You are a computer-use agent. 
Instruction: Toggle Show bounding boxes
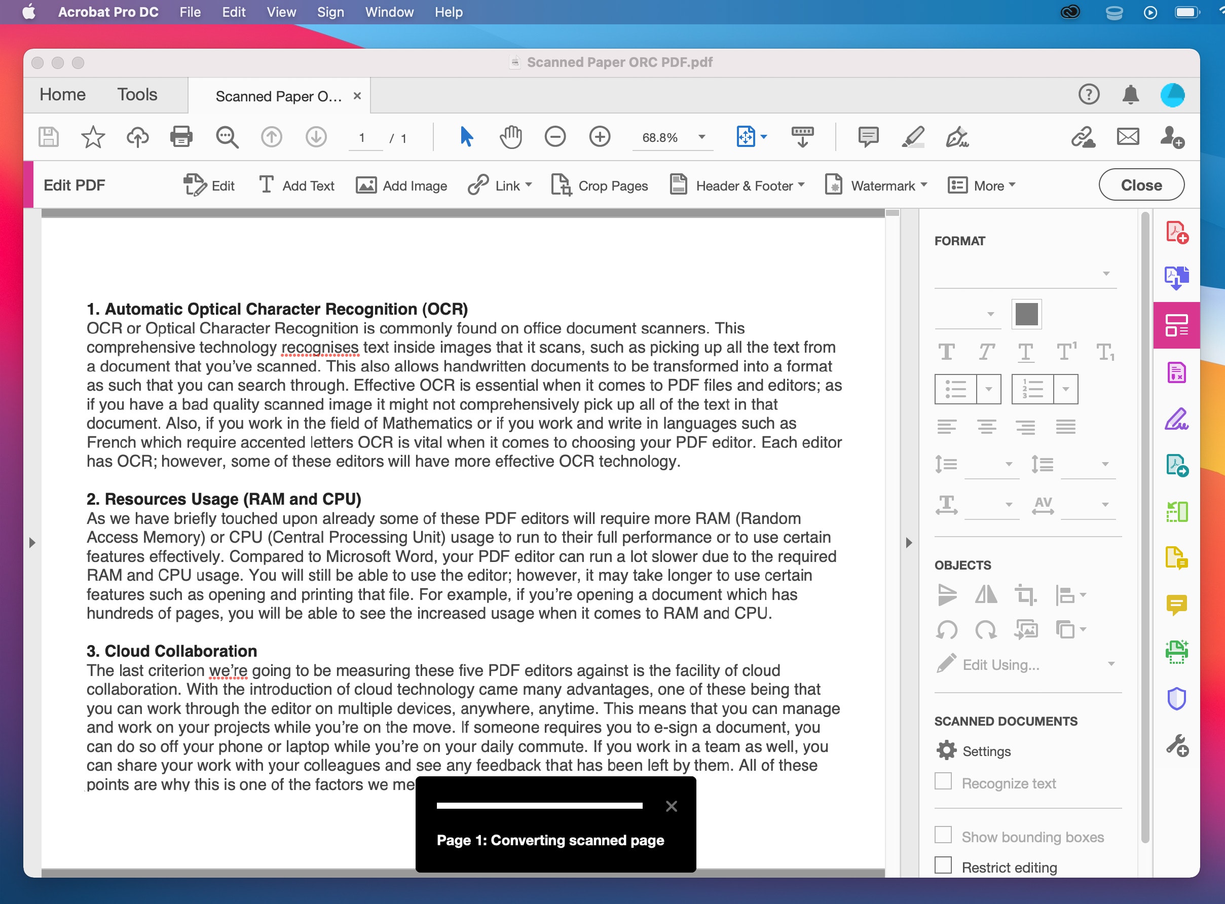(943, 835)
